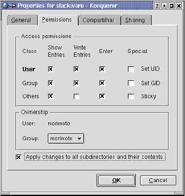
Task: Uncheck Apply changes to all subdirectories
Action: click(18, 157)
